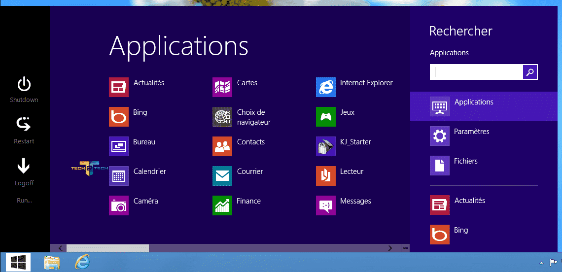Screen dimensions: 562x272
Task: Click the scrollbar left arrow
Action: (60, 248)
